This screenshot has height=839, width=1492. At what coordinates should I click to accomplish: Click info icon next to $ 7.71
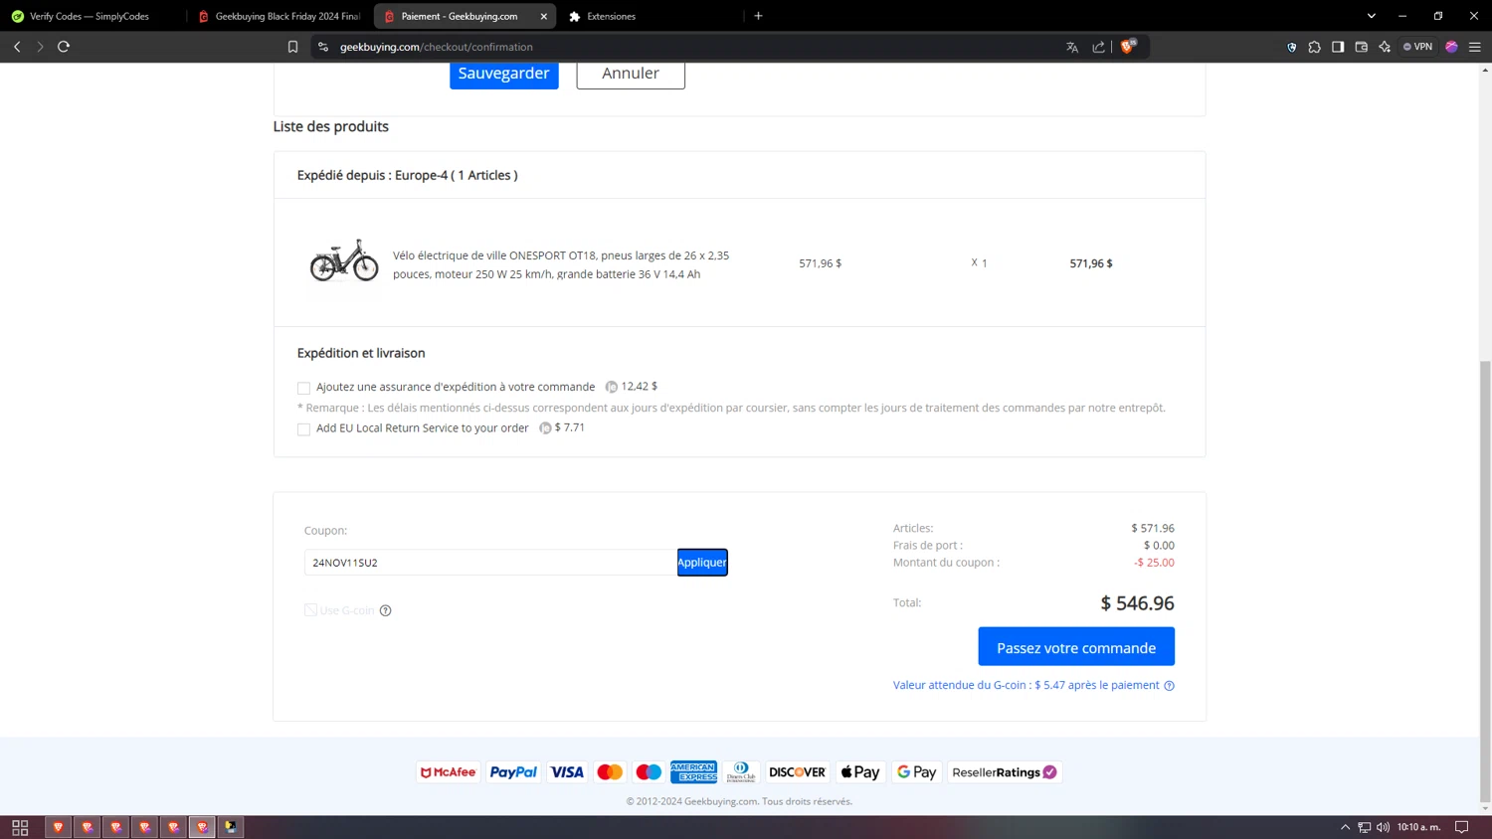pos(545,428)
